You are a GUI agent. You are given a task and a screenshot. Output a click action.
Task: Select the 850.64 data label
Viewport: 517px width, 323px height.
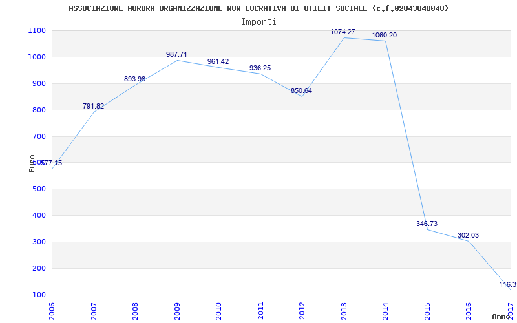click(301, 90)
